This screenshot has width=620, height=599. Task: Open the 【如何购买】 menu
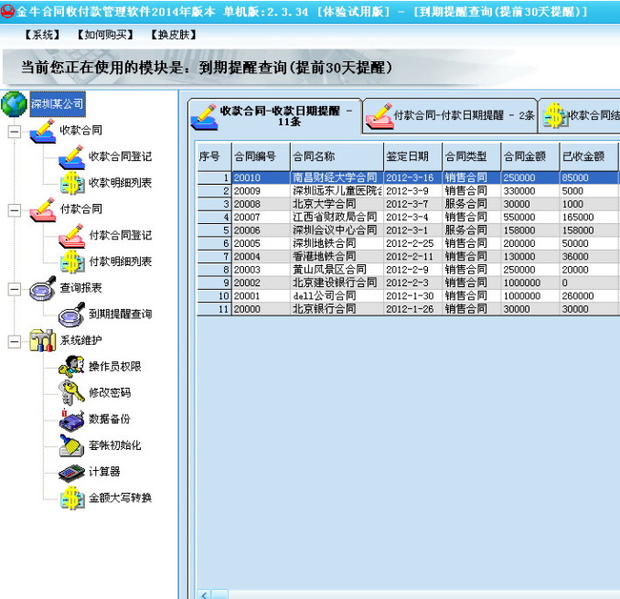click(105, 35)
